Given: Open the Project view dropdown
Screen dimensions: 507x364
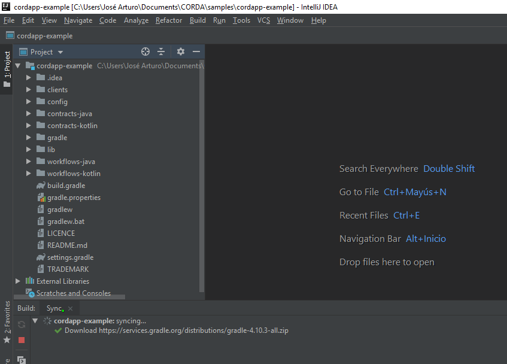Looking at the screenshot, I should (x=60, y=52).
